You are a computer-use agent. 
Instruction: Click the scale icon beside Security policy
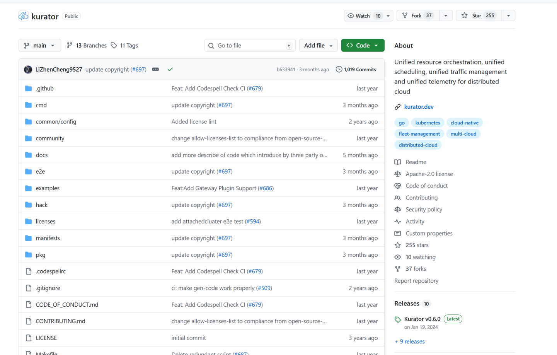(398, 210)
